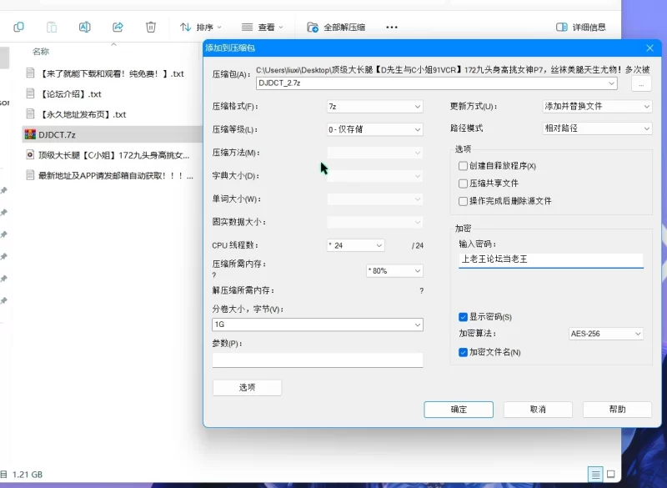Image resolution: width=667 pixels, height=488 pixels.
Task: Expand the compression level dropdown
Action: (374, 129)
